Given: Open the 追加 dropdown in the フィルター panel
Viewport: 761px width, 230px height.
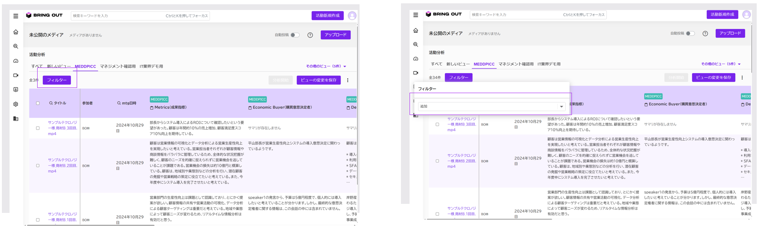Looking at the screenshot, I should pyautogui.click(x=491, y=106).
